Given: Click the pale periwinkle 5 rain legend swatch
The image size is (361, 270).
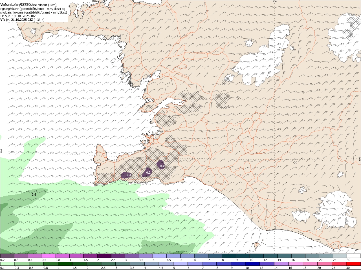Looking at the screenshot, I should pyautogui.click(x=180, y=264).
